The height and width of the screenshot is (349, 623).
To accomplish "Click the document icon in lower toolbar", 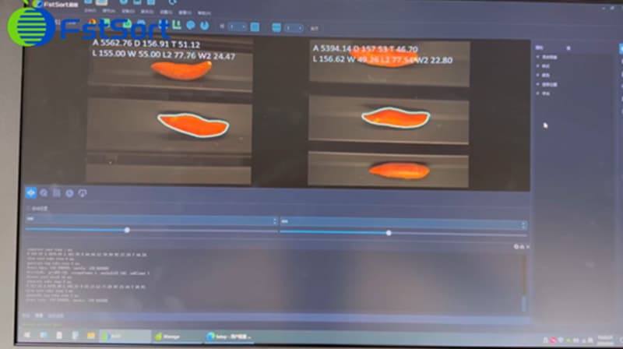I will click(x=57, y=192).
